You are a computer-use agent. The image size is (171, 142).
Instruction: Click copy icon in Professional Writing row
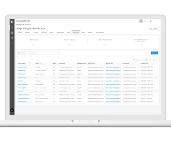[x=139, y=95]
